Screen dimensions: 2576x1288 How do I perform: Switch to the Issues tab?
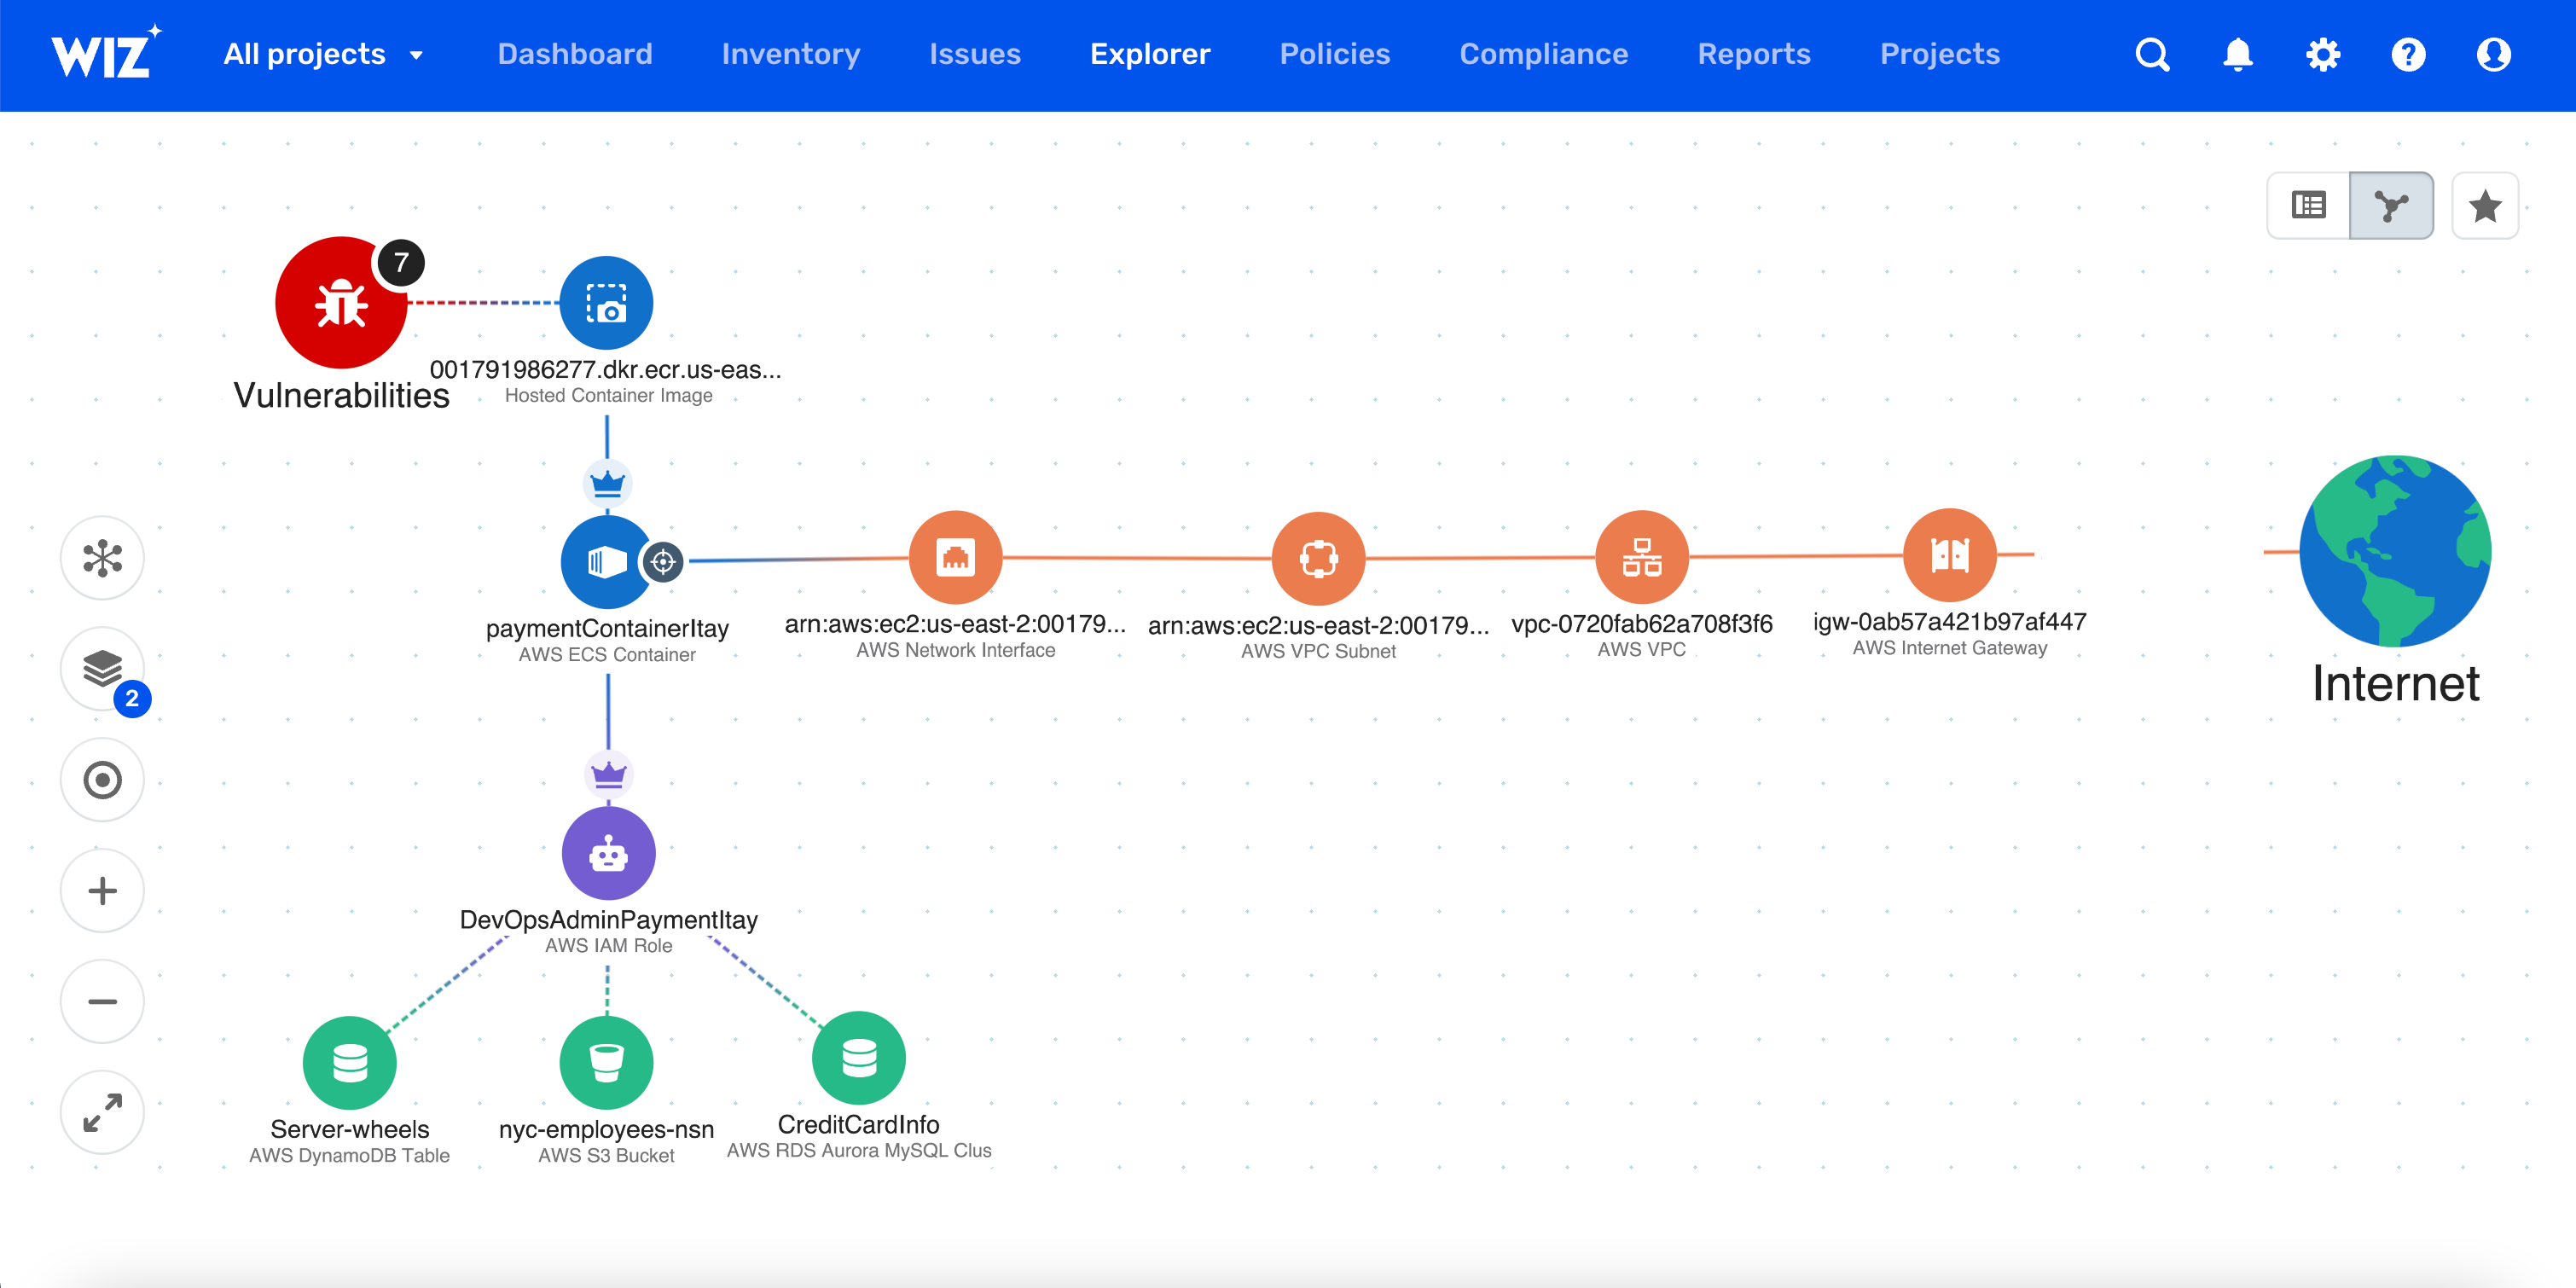click(975, 54)
